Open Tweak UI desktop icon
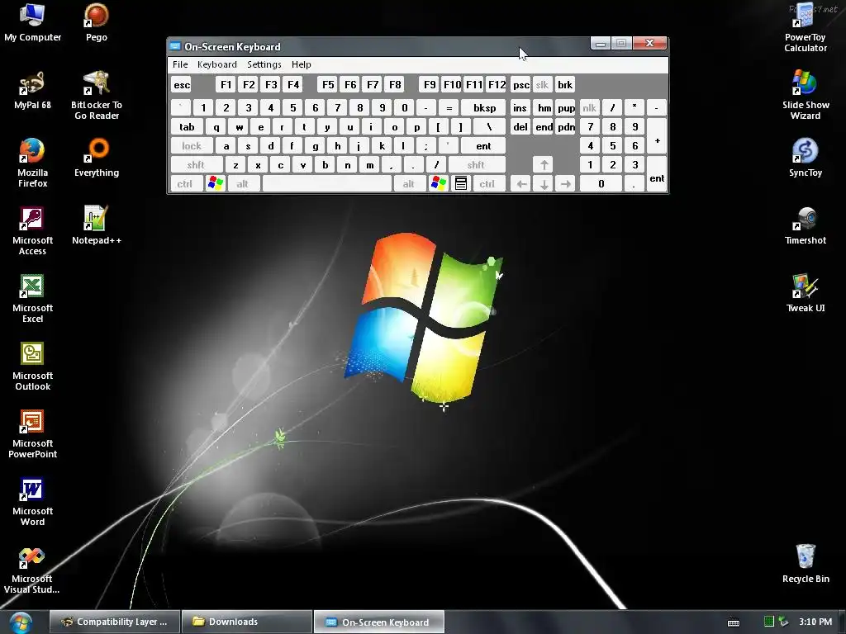The image size is (846, 634). point(805,293)
